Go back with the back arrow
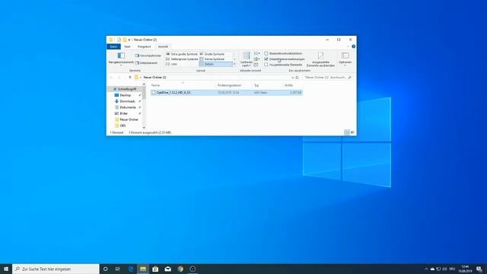This screenshot has height=274, width=487. pyautogui.click(x=112, y=78)
